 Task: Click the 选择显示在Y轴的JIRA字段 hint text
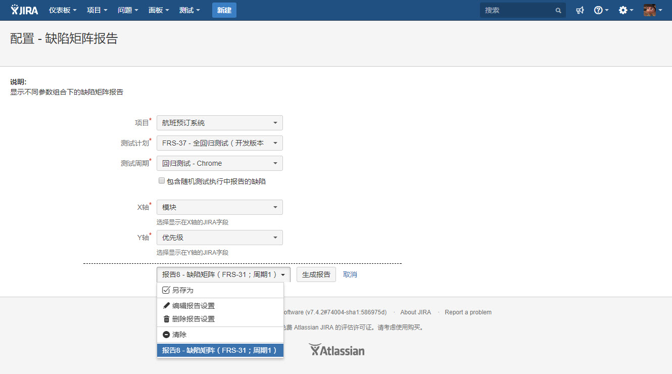pos(193,253)
